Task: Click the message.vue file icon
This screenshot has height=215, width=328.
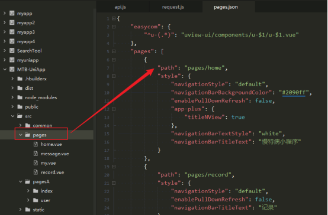Action: click(36, 154)
